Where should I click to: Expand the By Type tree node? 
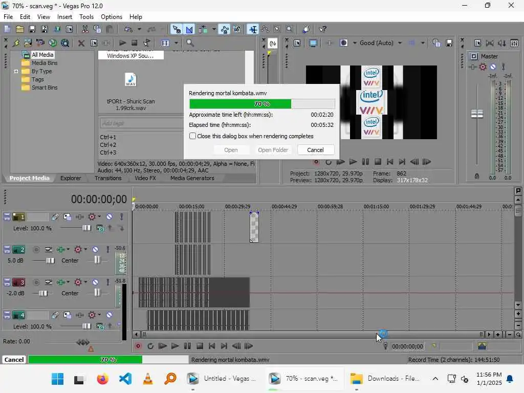[16, 71]
